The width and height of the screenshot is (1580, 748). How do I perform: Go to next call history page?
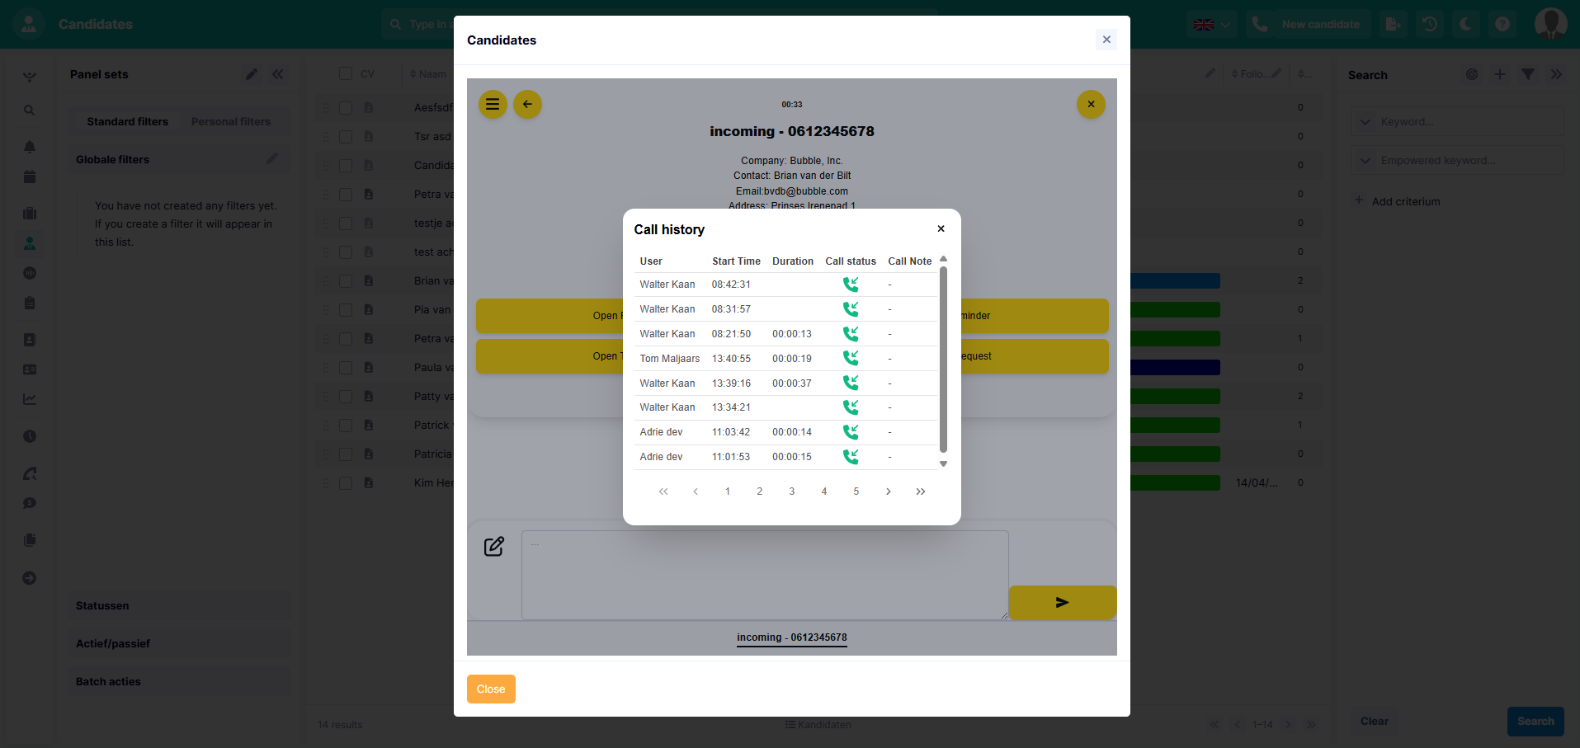[x=889, y=492]
